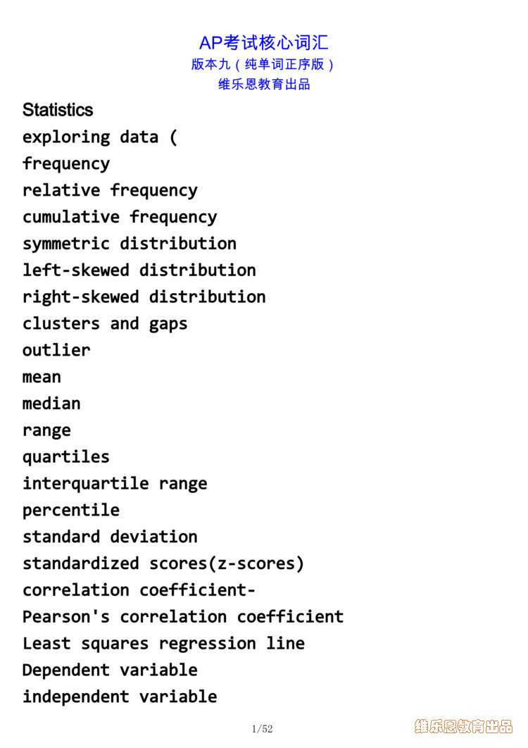Click the term cumulative frequency
Image resolution: width=528 pixels, height=748 pixels.
click(x=120, y=217)
